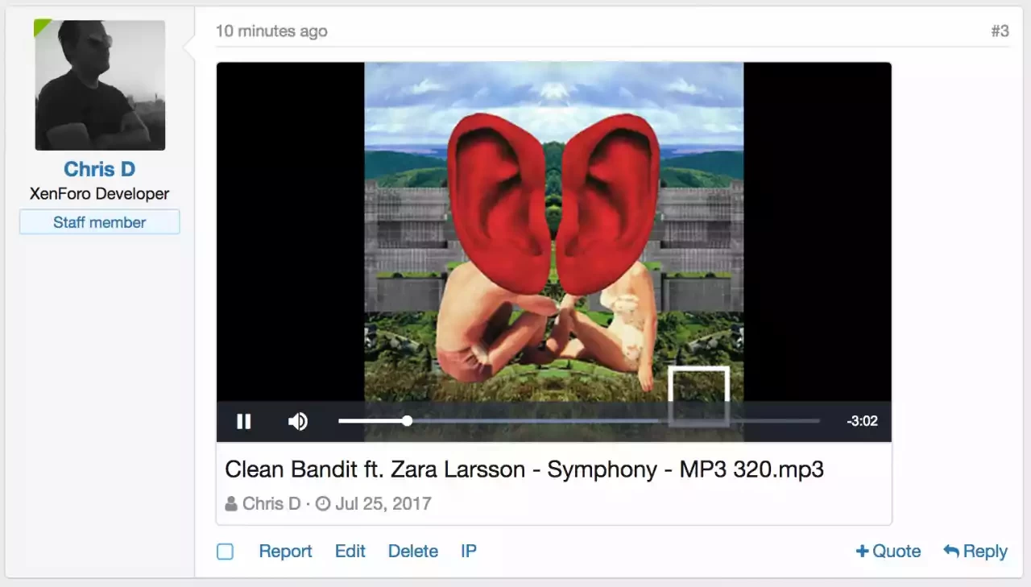This screenshot has height=587, width=1031.
Task: Edit the post
Action: coord(350,552)
